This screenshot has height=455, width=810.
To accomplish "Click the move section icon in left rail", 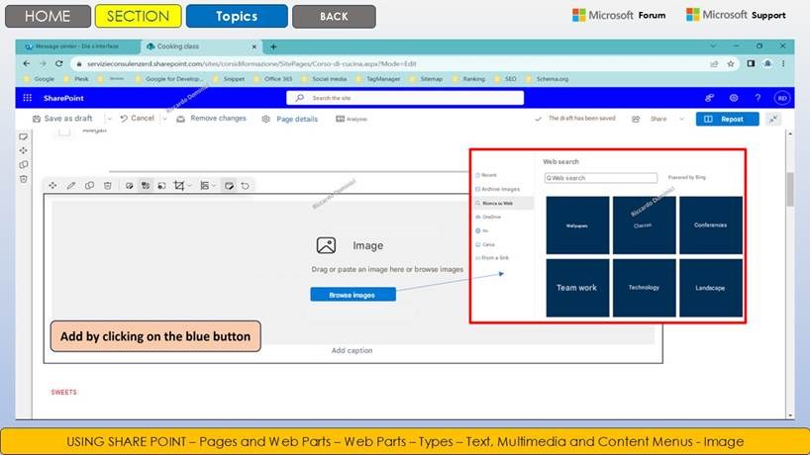I will (x=23, y=150).
